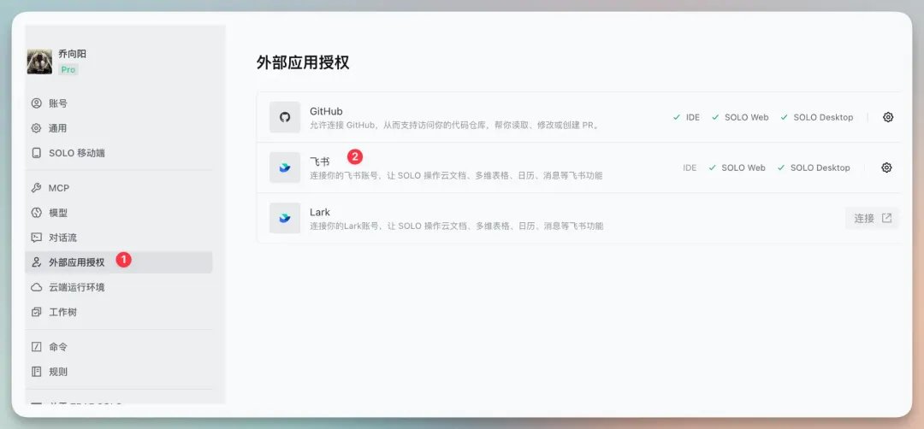This screenshot has height=429, width=924.
Task: Click 连接 button for Lark
Action: pos(872,218)
